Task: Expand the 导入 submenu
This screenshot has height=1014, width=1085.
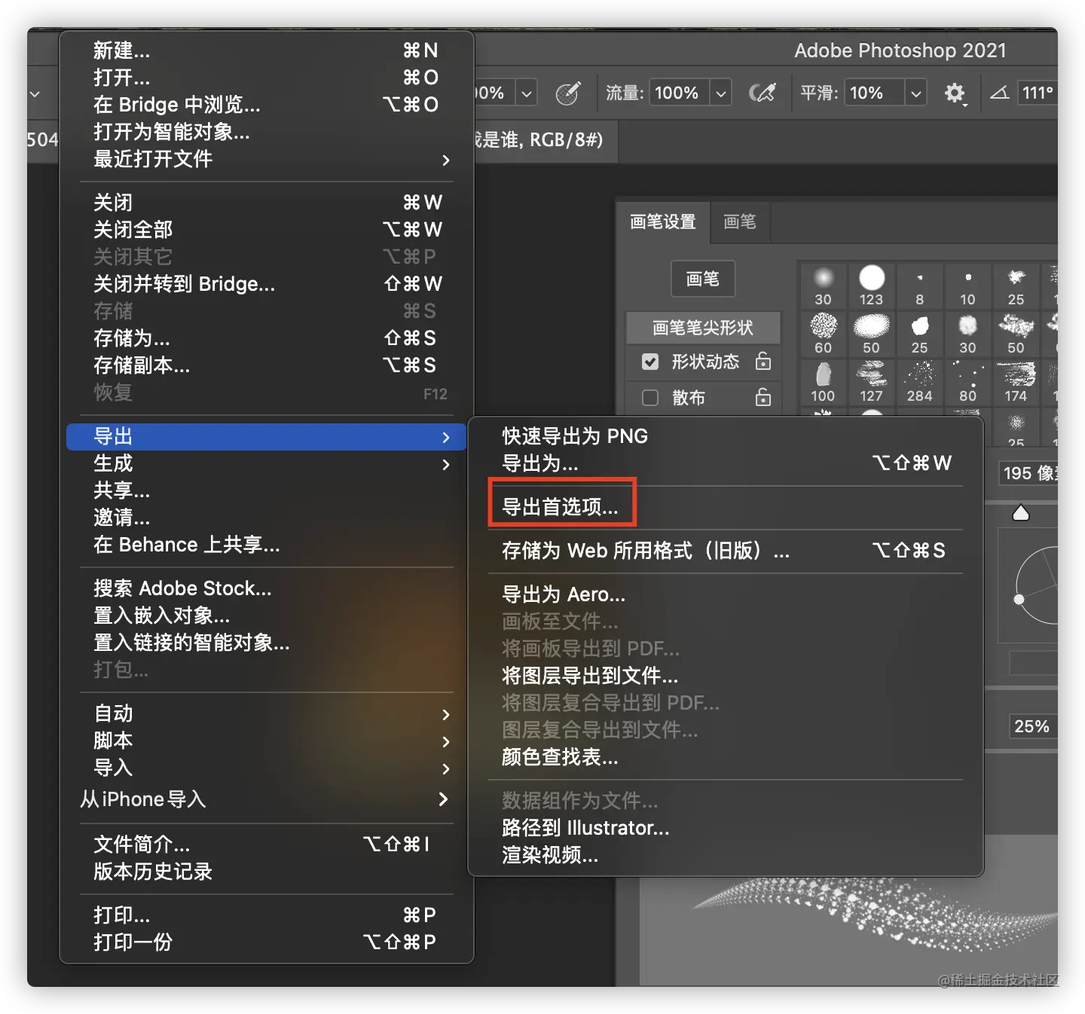Action: coord(266,768)
